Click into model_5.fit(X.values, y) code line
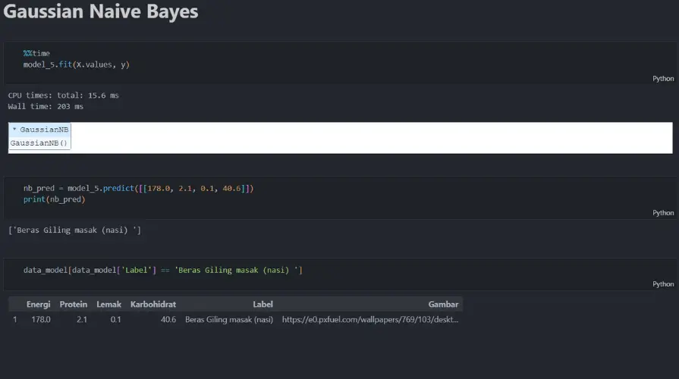 (76, 64)
